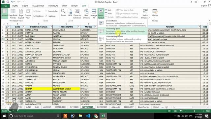Switch to OCTOBER sheet tab
The width and height of the screenshot is (211, 119).
(x=74, y=107)
